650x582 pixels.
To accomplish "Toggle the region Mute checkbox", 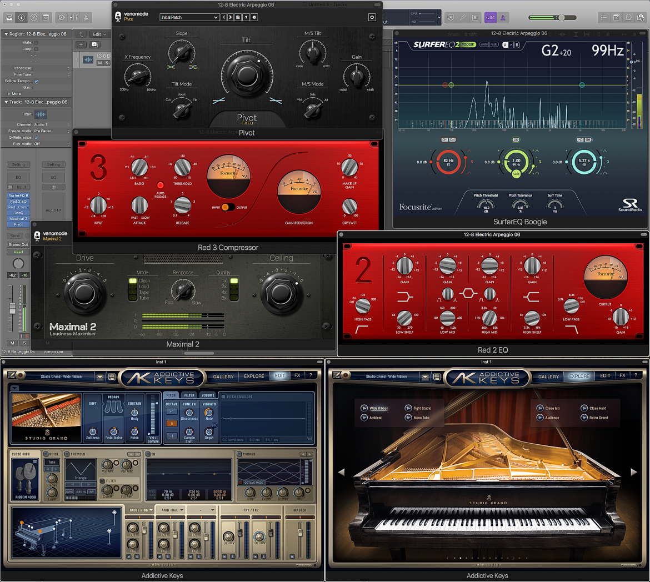I will click(x=36, y=42).
